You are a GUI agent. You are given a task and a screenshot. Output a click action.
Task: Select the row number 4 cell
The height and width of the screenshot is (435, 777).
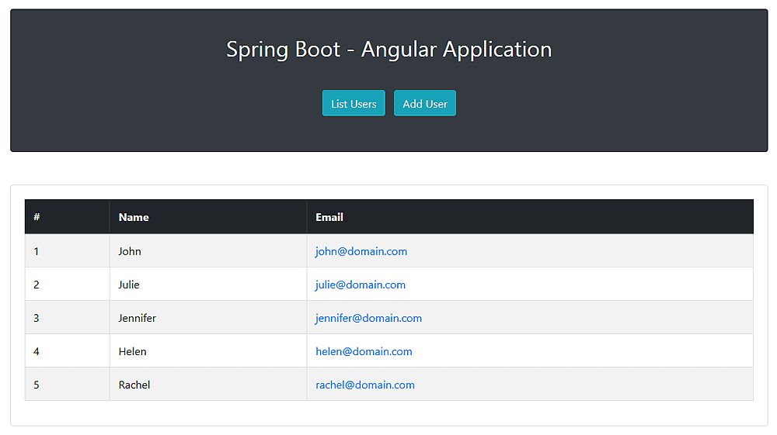pyautogui.click(x=37, y=351)
